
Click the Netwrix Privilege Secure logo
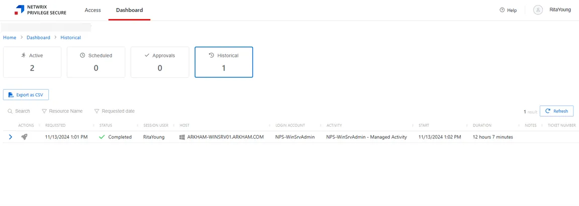(x=41, y=10)
